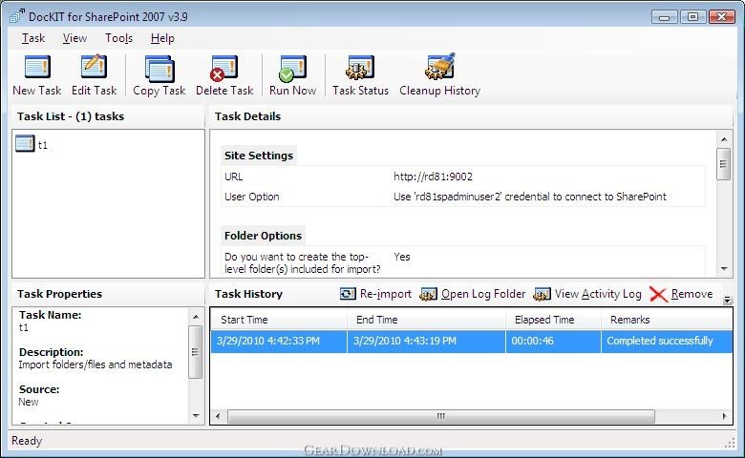
Task: Click the Task History scroll right arrow
Action: 724,416
